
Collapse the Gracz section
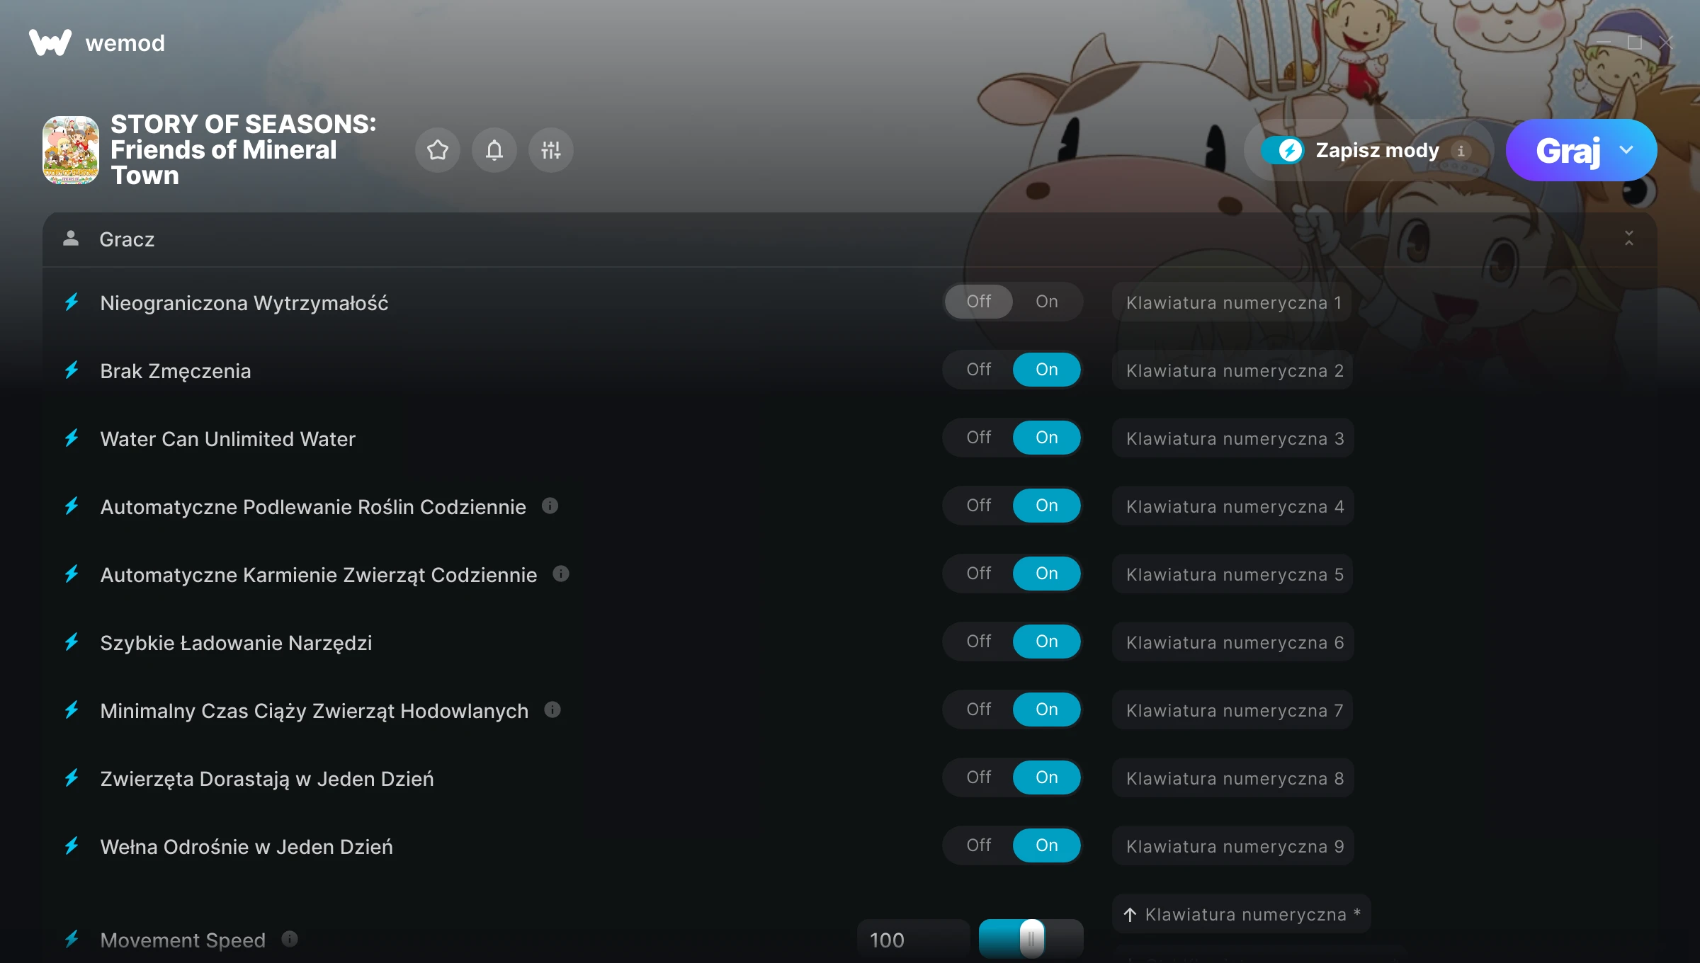click(x=1629, y=239)
